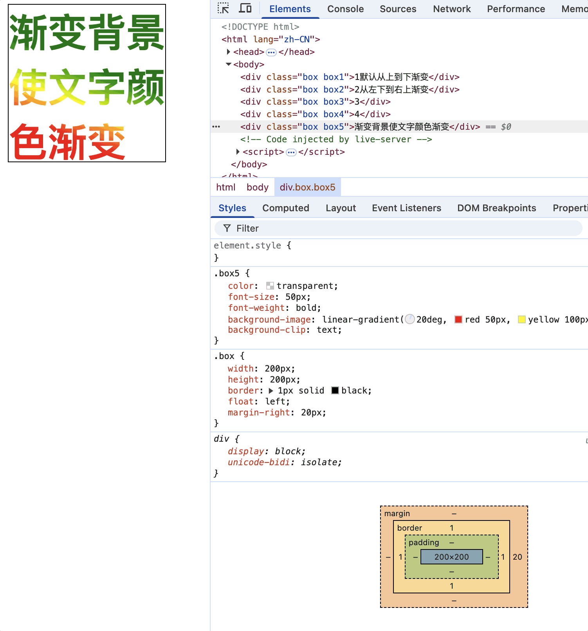Click the padding label in box model
Image resolution: width=588 pixels, height=631 pixels.
point(424,542)
